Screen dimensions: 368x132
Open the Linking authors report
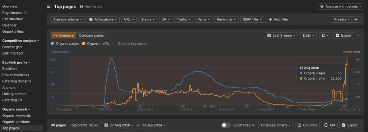pyautogui.click(x=14, y=94)
